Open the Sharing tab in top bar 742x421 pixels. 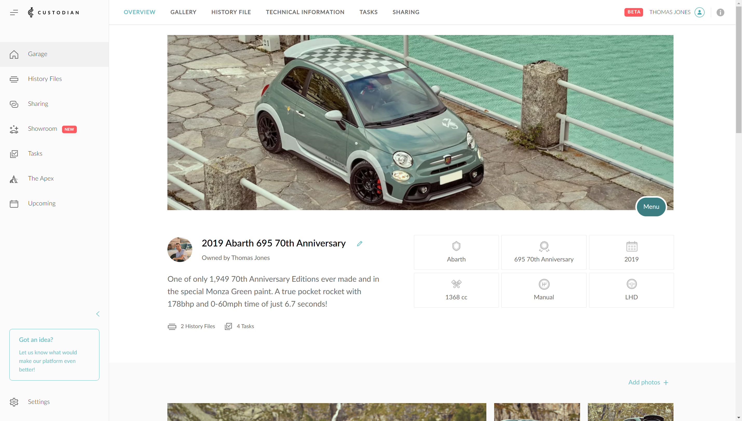(x=406, y=12)
